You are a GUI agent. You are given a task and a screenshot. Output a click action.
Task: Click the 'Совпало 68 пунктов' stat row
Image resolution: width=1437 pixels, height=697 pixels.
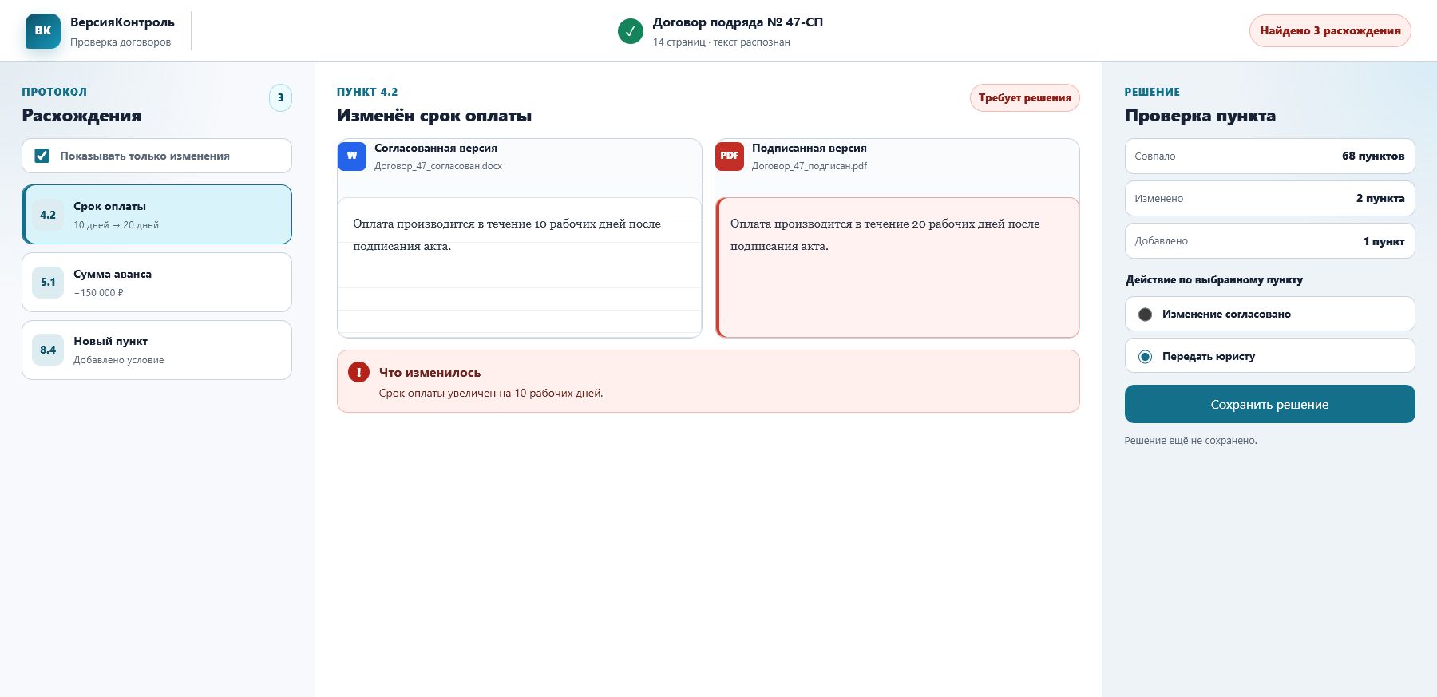[x=1269, y=156]
